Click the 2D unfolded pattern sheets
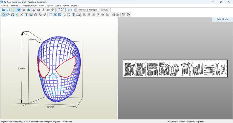233x123 pixels. [175, 69]
